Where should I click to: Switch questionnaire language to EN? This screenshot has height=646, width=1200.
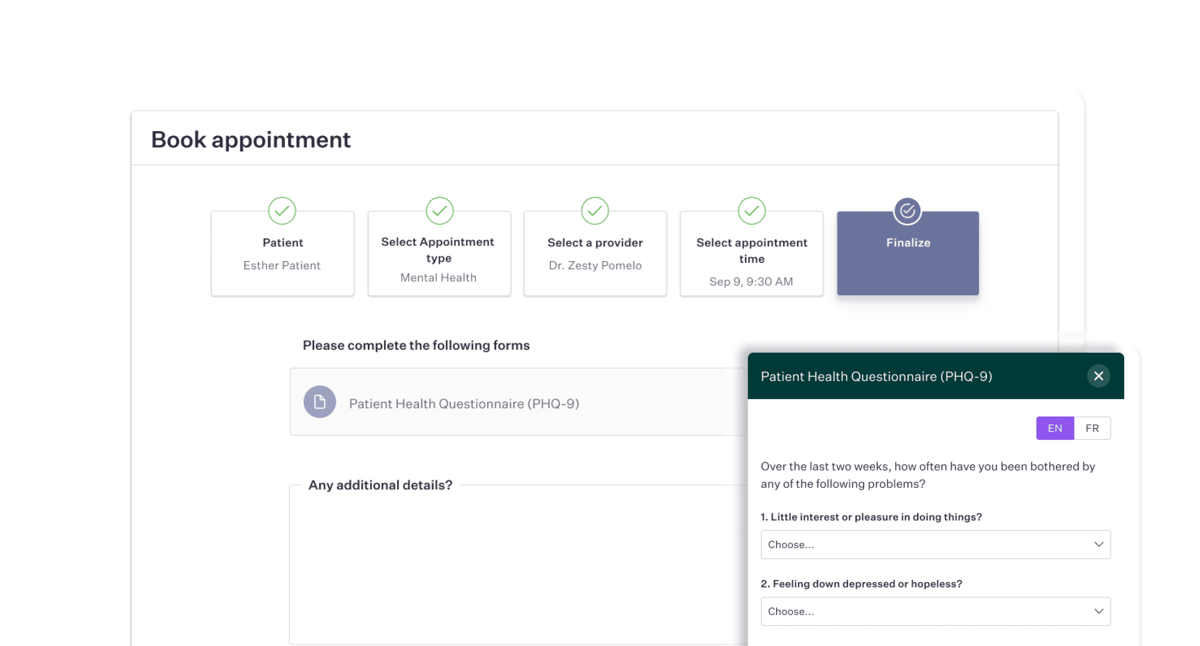point(1055,428)
